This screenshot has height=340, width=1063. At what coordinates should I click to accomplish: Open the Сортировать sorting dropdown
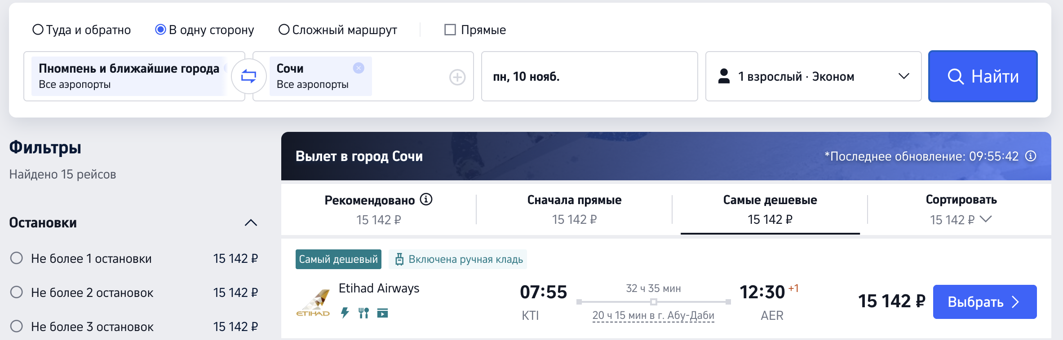click(961, 209)
